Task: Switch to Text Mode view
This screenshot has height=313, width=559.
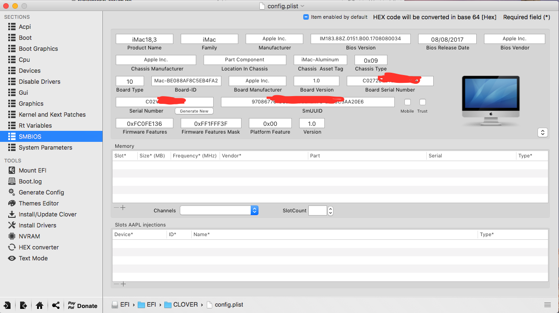Action: coord(33,258)
